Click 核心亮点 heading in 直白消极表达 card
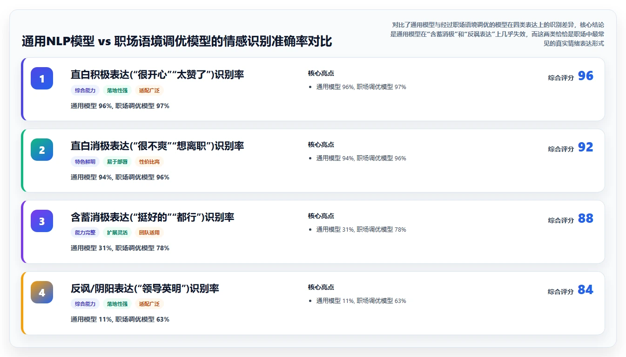Image resolution: width=626 pixels, height=357 pixels. pos(321,144)
